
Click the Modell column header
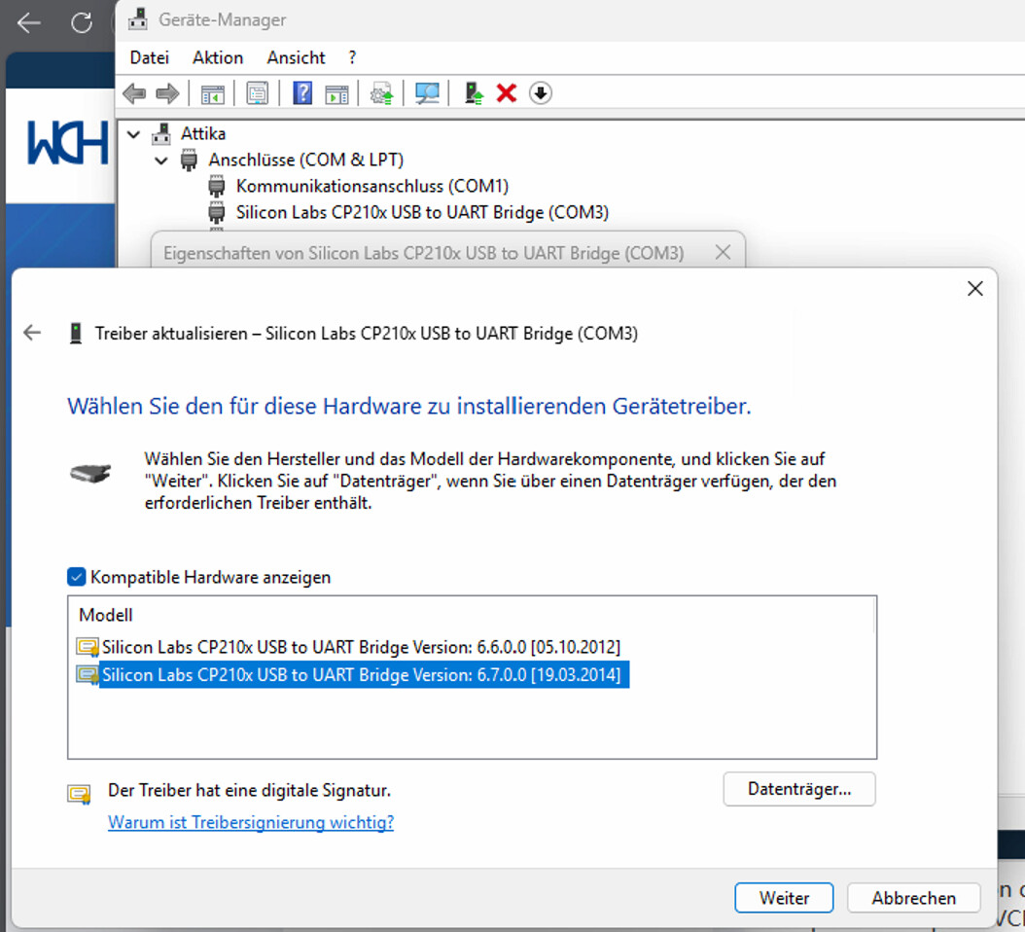106,615
